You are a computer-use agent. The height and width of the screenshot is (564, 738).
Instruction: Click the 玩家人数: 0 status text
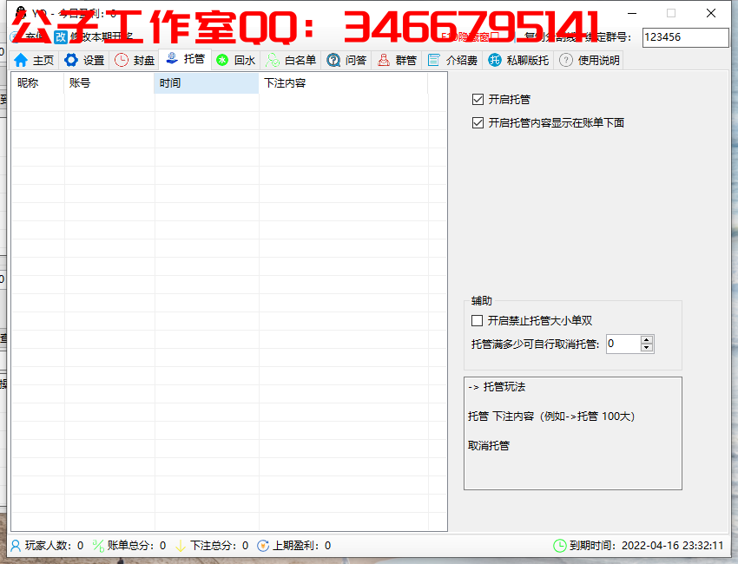click(54, 546)
